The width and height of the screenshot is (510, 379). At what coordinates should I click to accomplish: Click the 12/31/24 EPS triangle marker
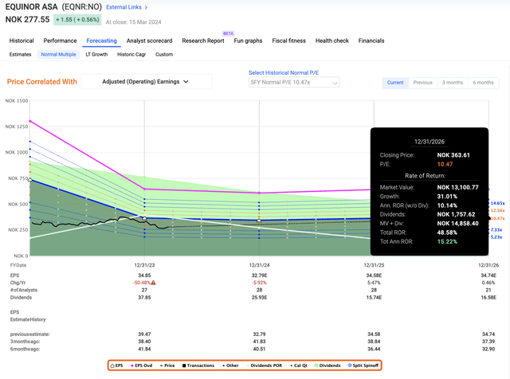coord(259,221)
